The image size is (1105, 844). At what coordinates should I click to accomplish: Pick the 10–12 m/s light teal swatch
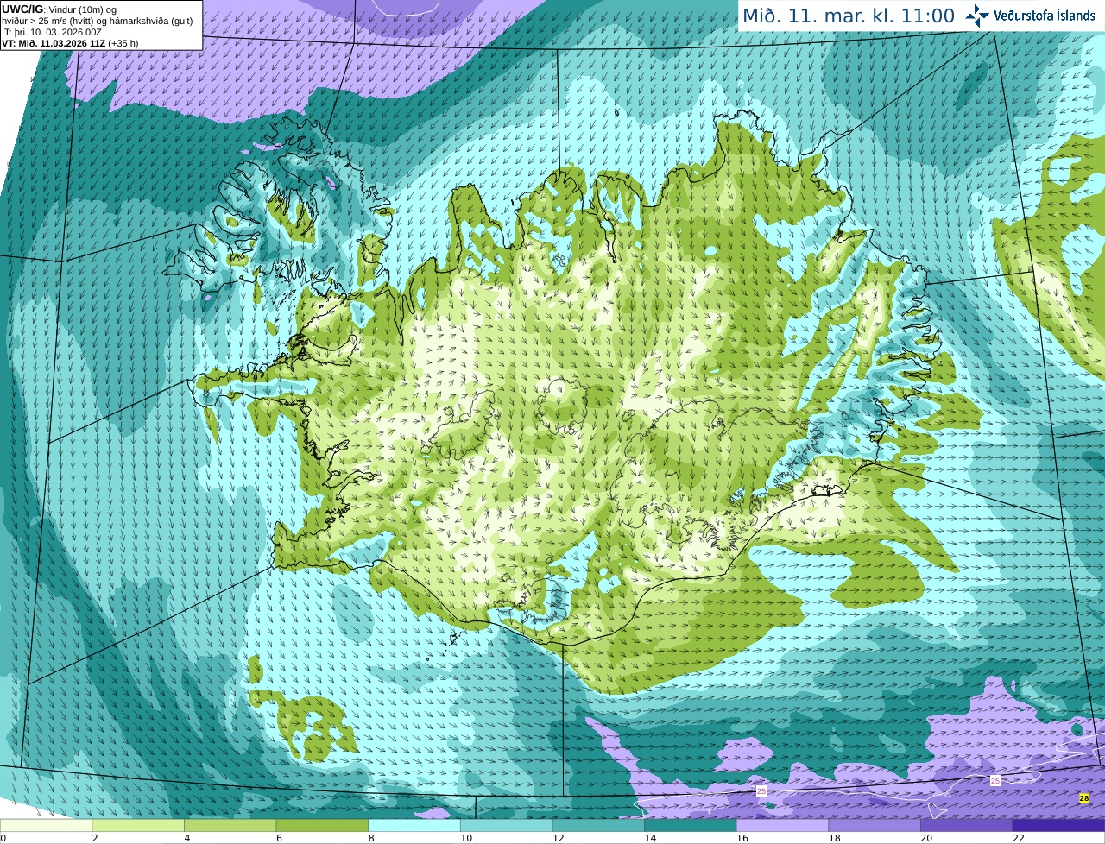coord(506,825)
